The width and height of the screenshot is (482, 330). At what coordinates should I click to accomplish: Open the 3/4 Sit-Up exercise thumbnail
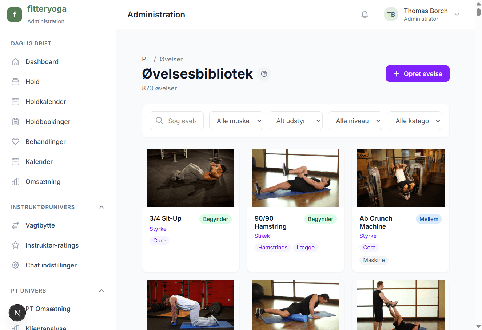pyautogui.click(x=190, y=178)
